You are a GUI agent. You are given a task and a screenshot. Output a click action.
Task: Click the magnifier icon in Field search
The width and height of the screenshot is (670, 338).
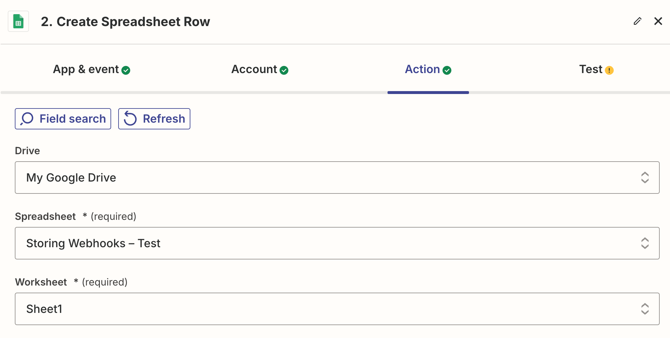[27, 119]
